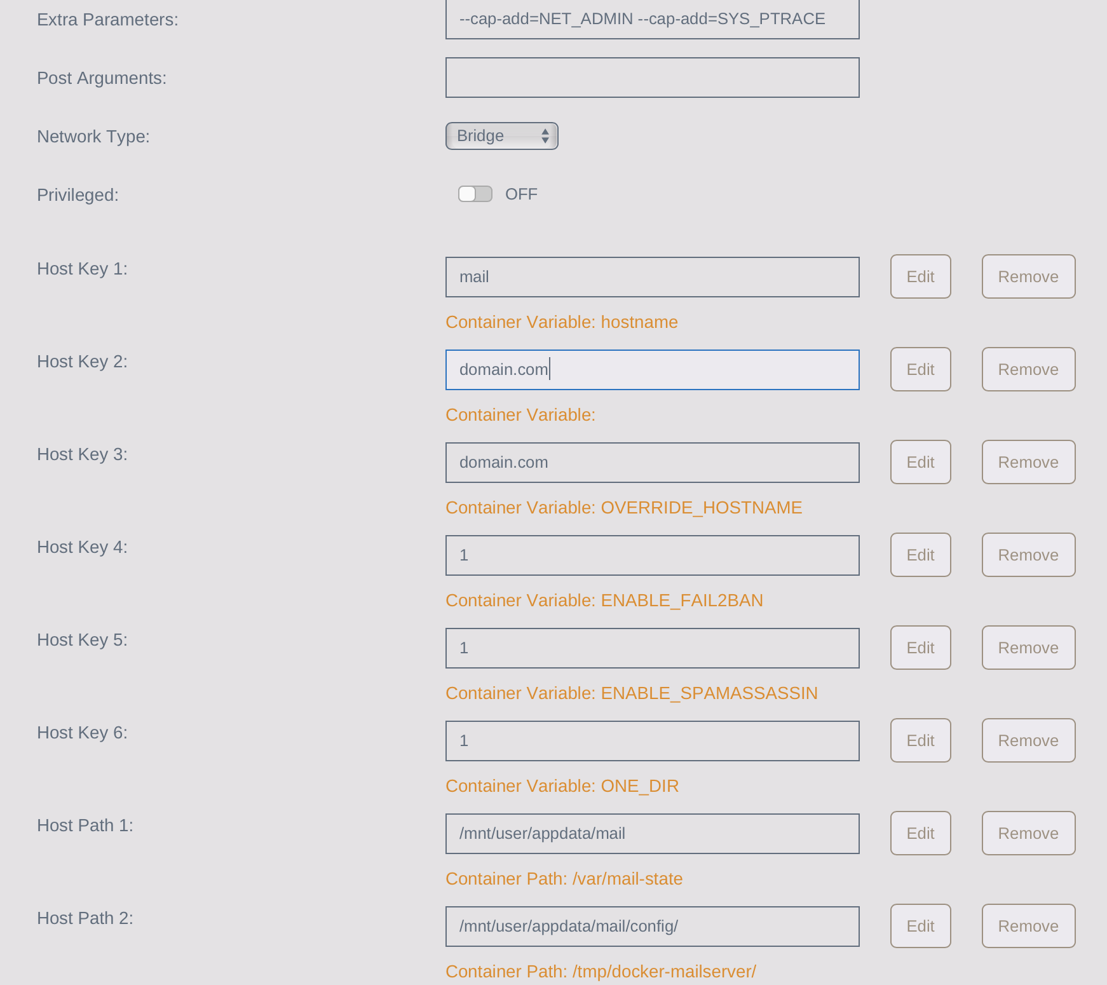Click the OFF text beside Privileged switch
This screenshot has width=1107, height=985.
click(x=521, y=194)
